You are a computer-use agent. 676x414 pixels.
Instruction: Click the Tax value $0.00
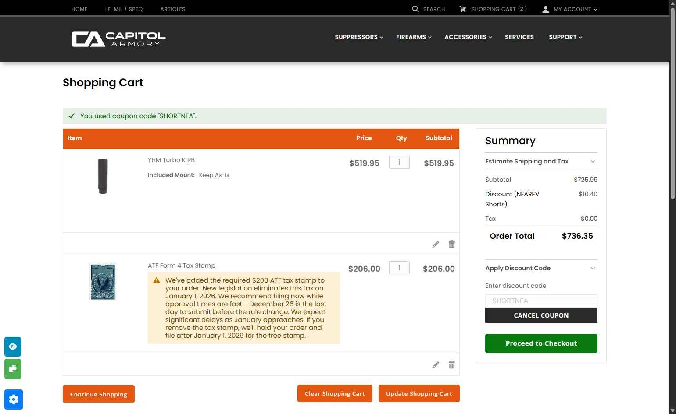pyautogui.click(x=589, y=219)
